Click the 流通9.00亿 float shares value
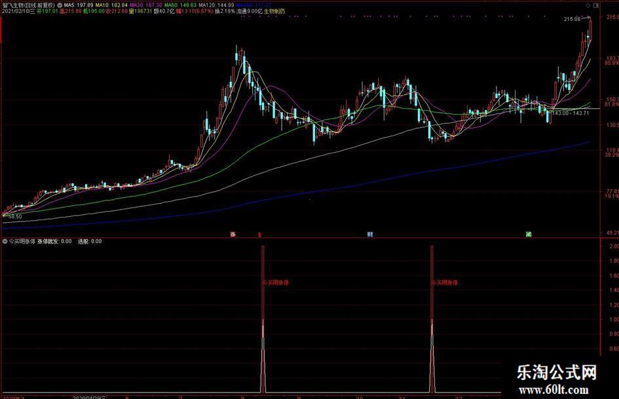 [250, 11]
